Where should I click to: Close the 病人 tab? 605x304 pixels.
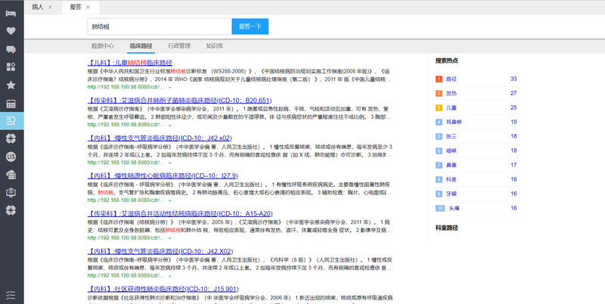pos(50,7)
